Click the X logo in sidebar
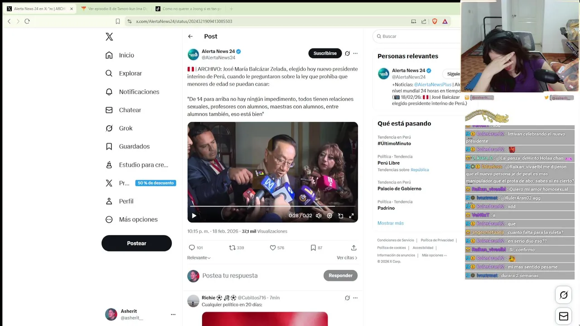The width and height of the screenshot is (580, 326). point(109,37)
